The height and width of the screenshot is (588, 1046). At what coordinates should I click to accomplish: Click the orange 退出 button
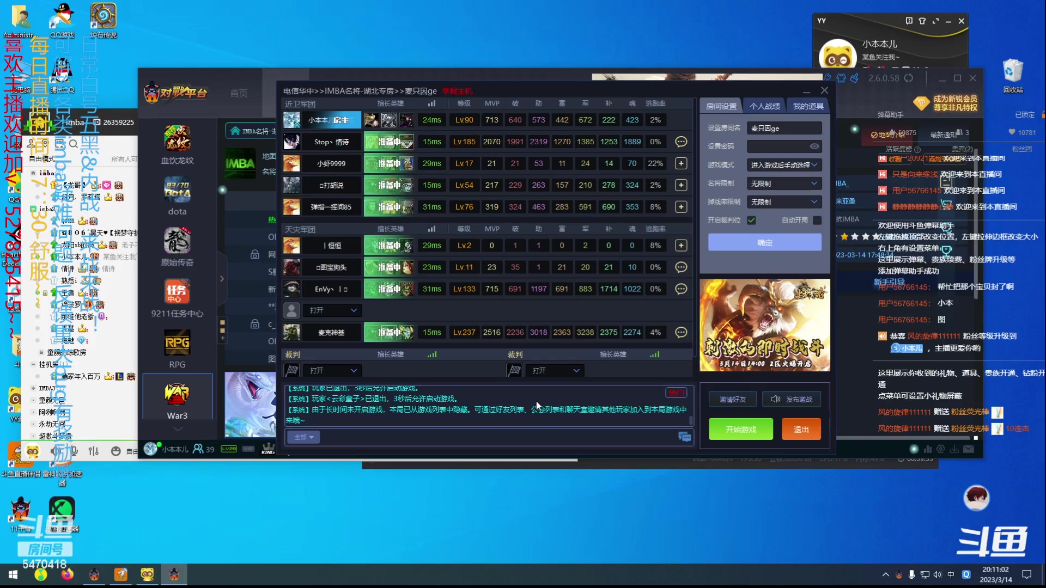click(801, 429)
